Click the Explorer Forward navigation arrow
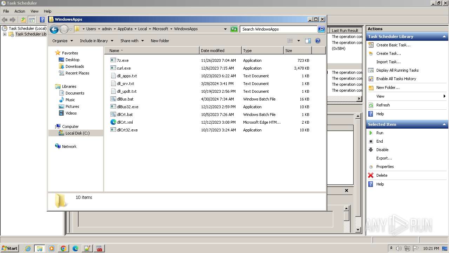Viewport: 449px width, 253px height. pyautogui.click(x=64, y=29)
